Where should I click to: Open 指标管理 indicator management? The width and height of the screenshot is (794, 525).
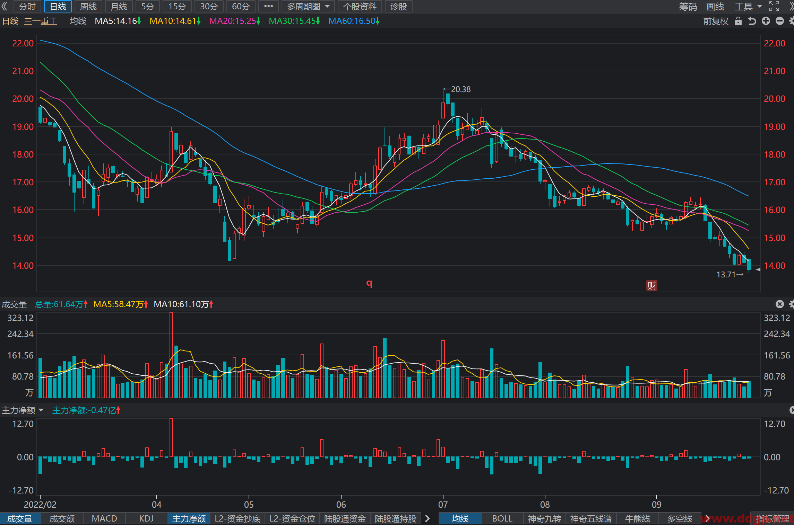coord(773,518)
